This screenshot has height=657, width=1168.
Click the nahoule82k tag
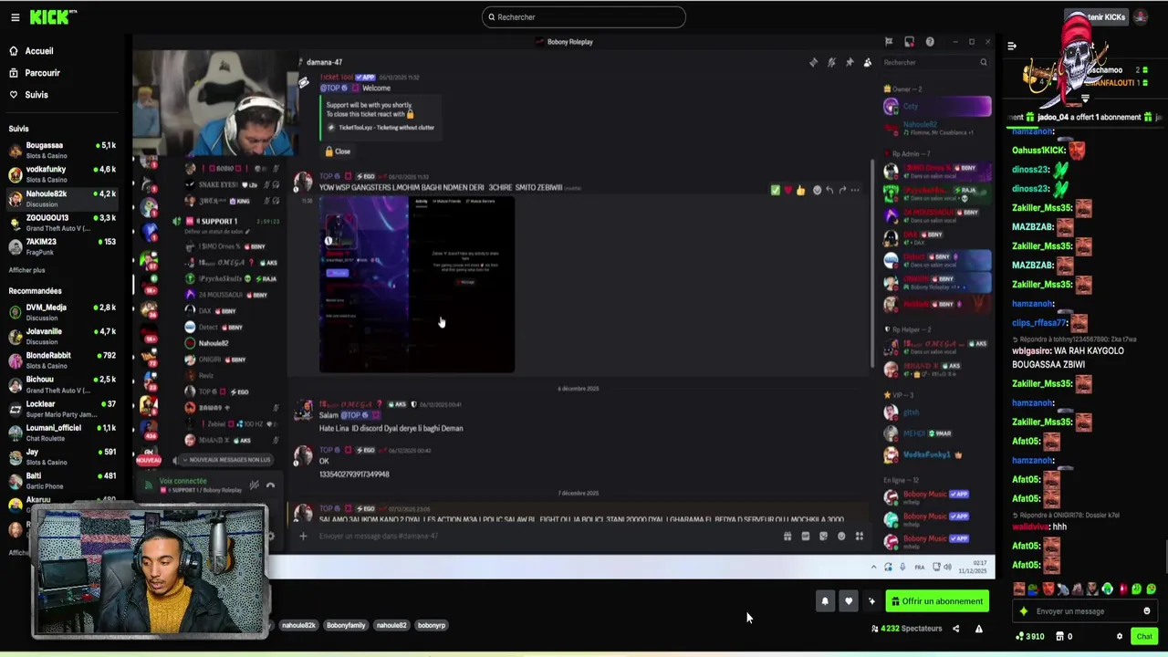298,625
